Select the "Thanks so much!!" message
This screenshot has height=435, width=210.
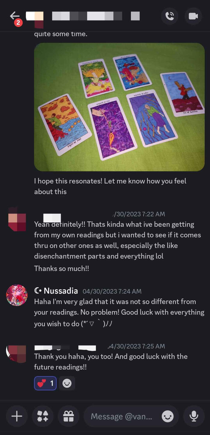(x=61, y=268)
